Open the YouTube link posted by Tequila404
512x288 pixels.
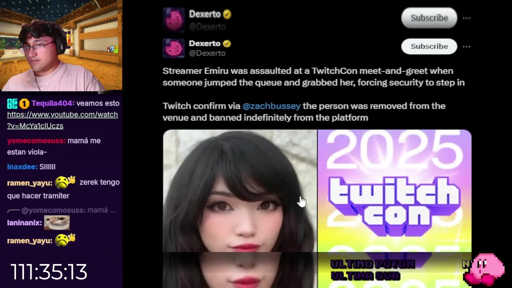point(62,120)
